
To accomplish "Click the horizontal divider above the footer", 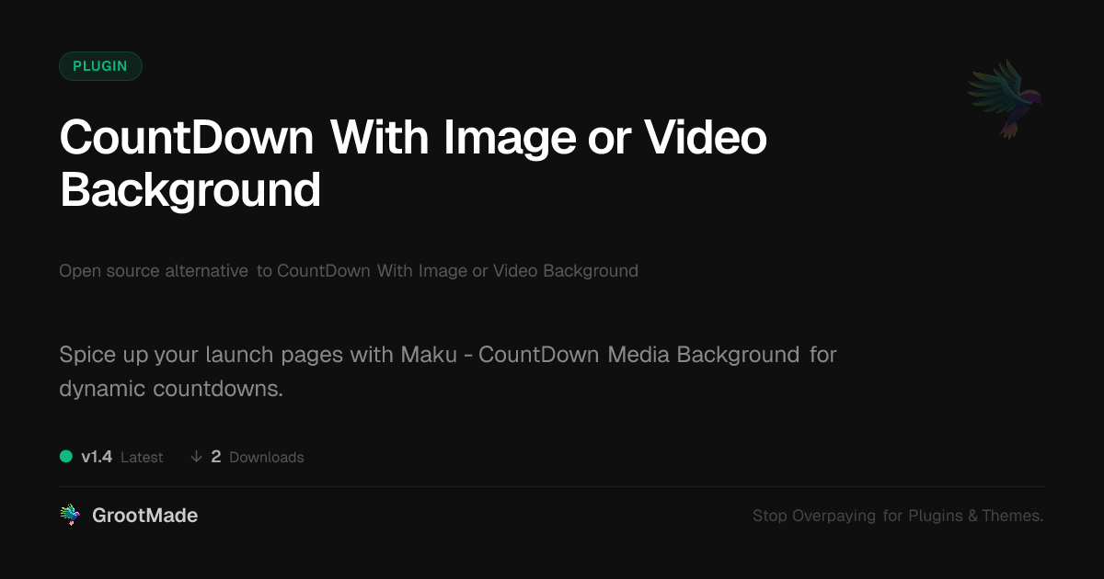I will (552, 486).
